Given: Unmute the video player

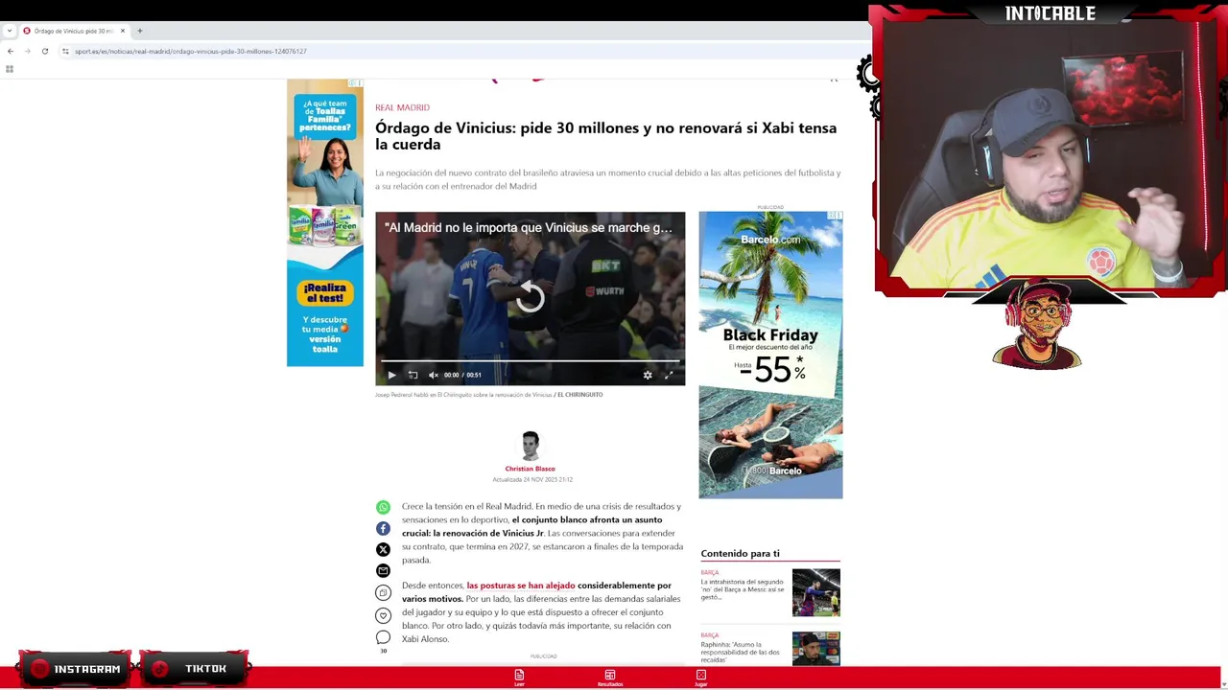Looking at the screenshot, I should (434, 375).
